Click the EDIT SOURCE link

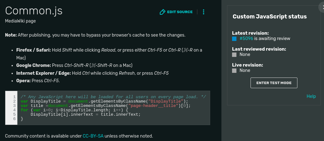[x=180, y=12]
